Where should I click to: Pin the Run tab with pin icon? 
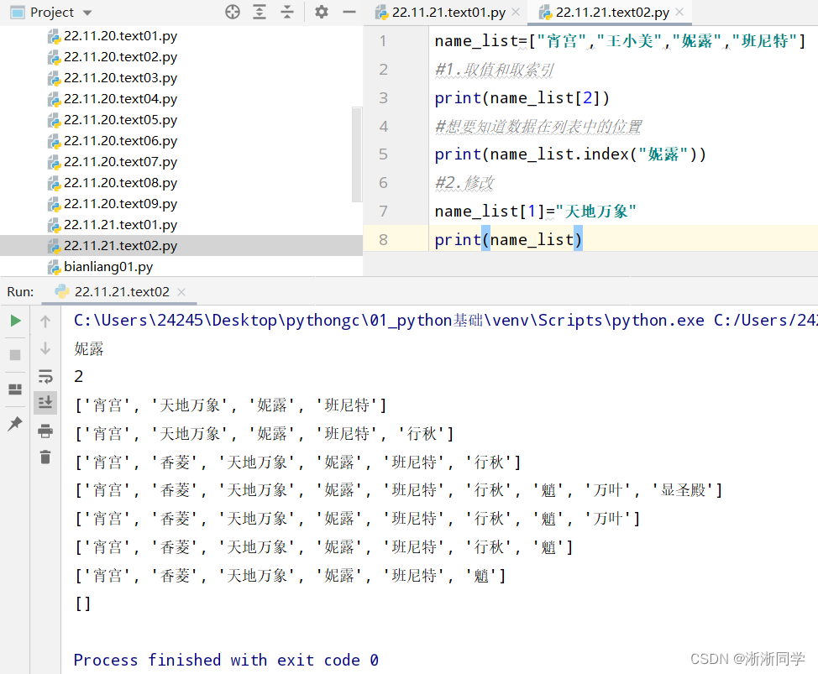pyautogui.click(x=15, y=423)
